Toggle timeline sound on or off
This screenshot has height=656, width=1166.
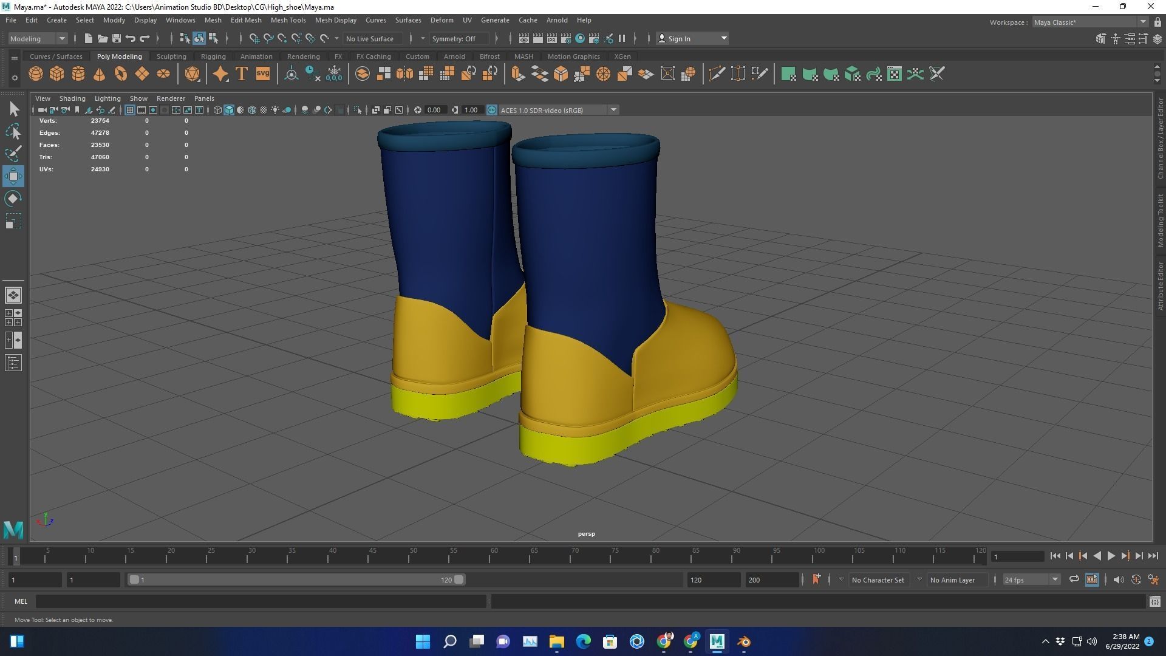[1119, 579]
